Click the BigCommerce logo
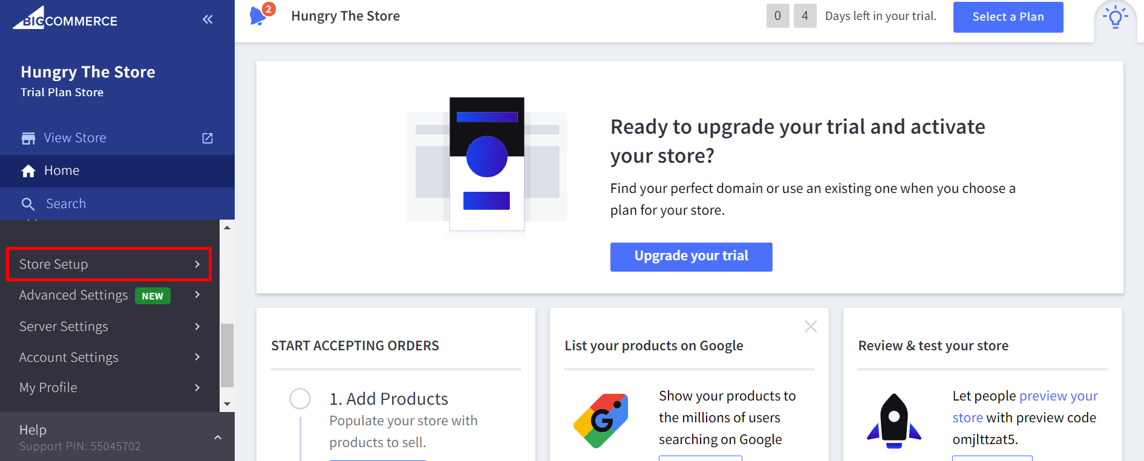The width and height of the screenshot is (1144, 461). 65,18
